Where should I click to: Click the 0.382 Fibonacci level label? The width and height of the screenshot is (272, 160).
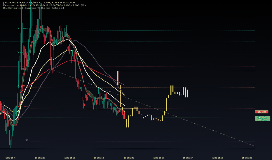pos(22,86)
